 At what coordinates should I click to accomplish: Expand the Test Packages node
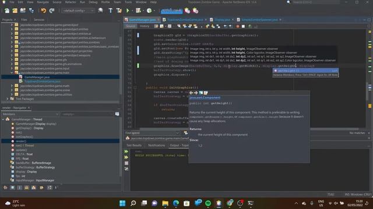(x=7, y=99)
